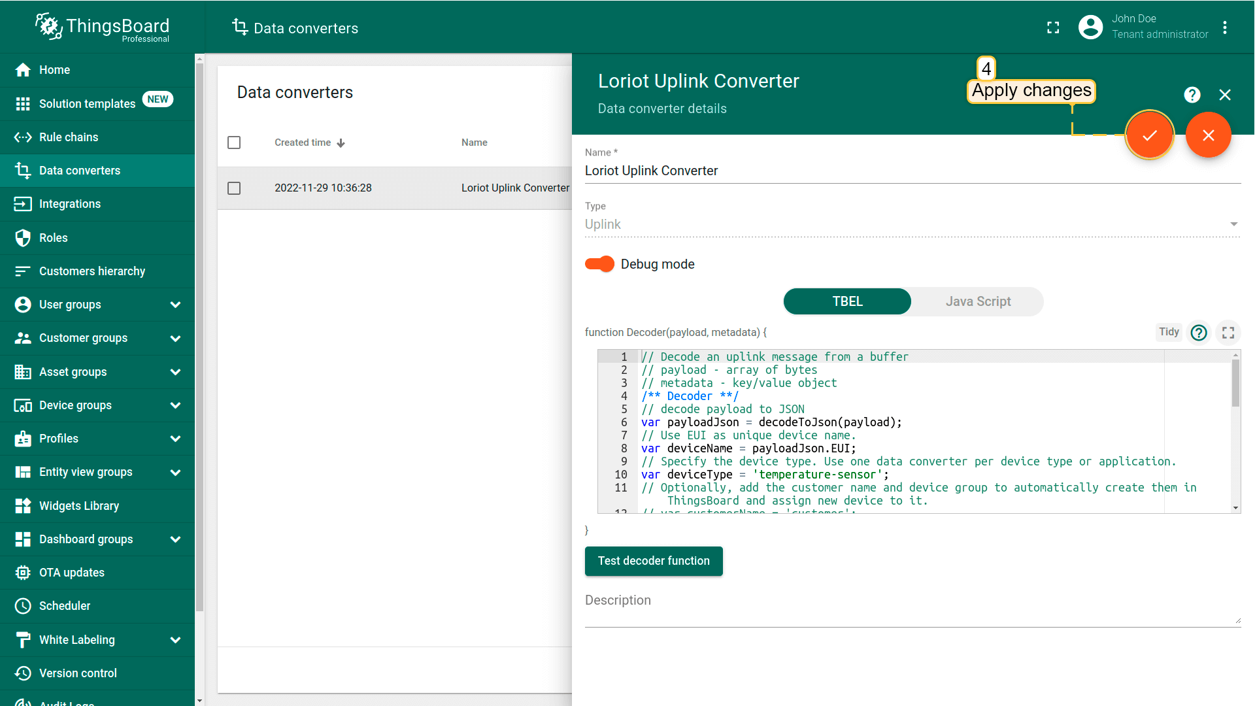Click the Customers hierarchy sort icon
This screenshot has width=1255, height=706.
tap(23, 271)
